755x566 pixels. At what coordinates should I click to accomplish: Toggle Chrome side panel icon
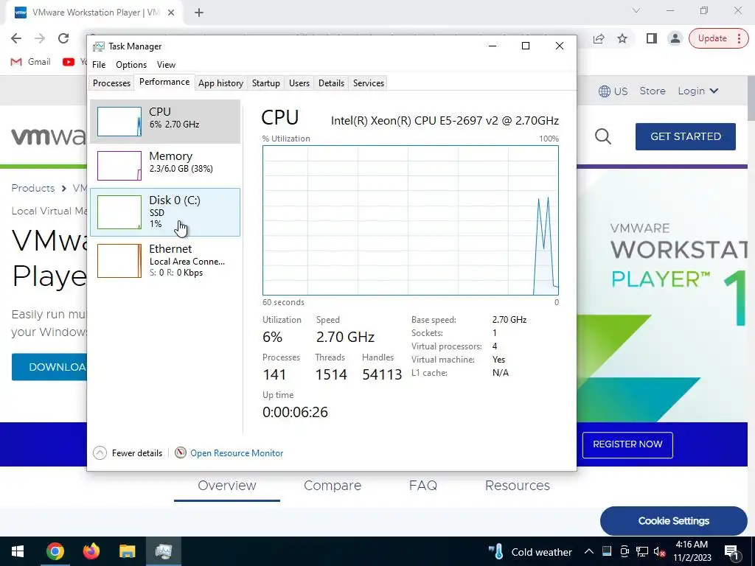(652, 38)
